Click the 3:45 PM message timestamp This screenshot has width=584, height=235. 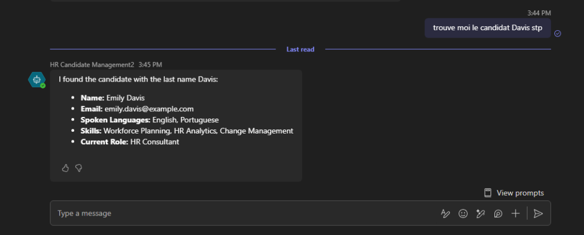point(150,64)
